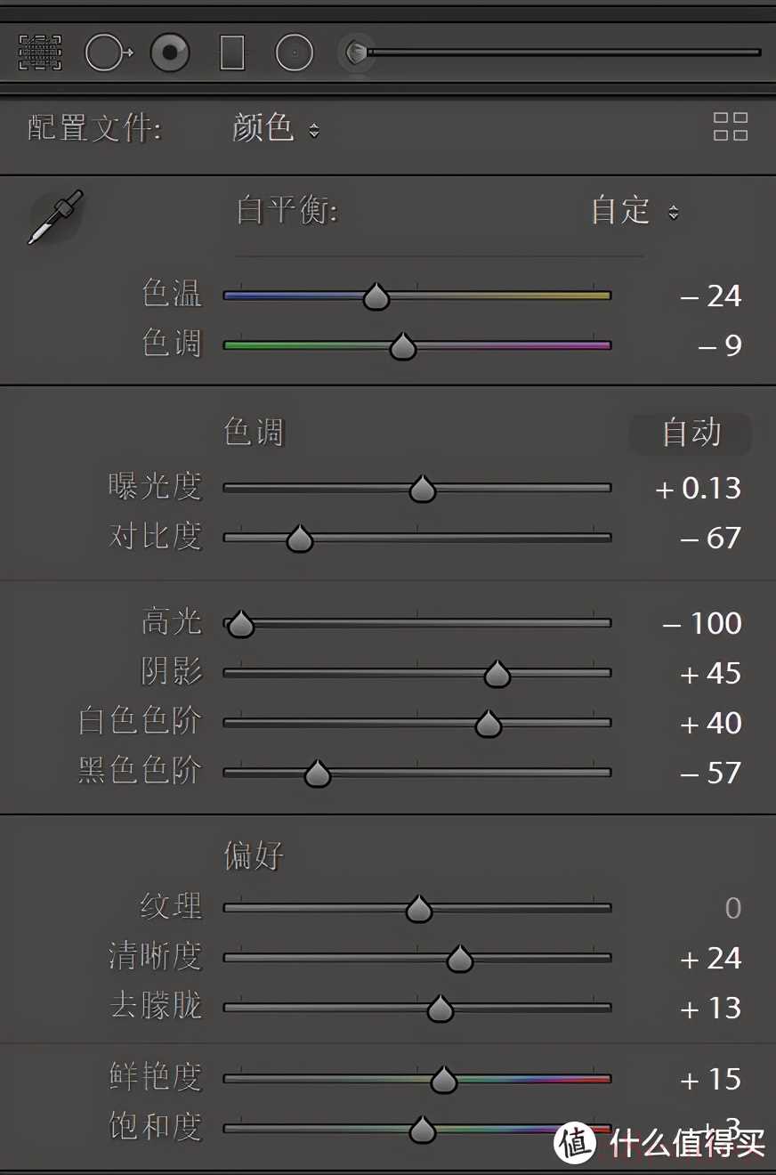Pick the Adjustment Brush tool
Viewport: 776px width, 1175px height.
click(x=357, y=53)
